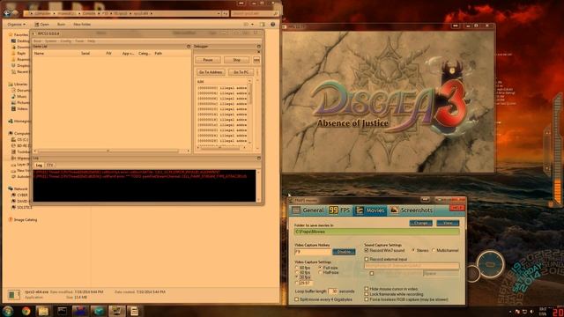Open the view options dropdown arrow in Explorer

click(x=253, y=25)
